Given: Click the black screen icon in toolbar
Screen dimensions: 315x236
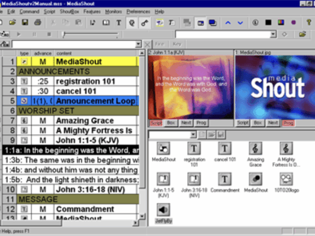Looking at the screenshot, I should [268, 23].
